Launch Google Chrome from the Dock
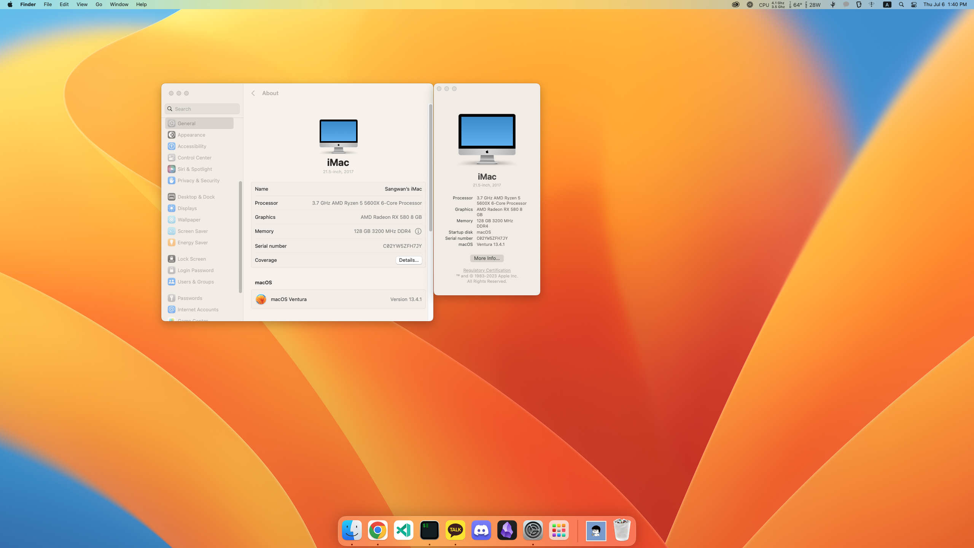974x548 pixels. tap(378, 530)
